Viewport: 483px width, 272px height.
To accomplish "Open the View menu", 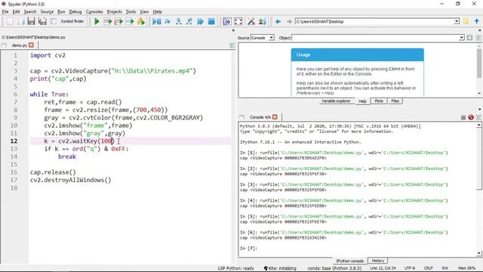I will coord(144,12).
